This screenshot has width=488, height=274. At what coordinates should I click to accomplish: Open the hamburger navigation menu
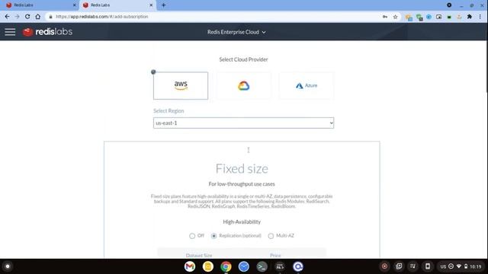(10, 32)
